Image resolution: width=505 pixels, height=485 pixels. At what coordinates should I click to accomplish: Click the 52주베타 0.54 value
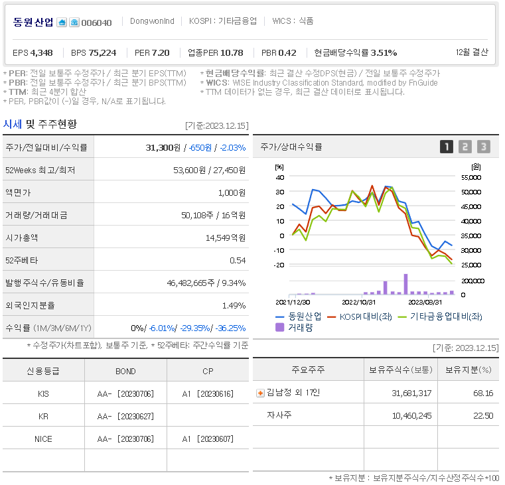click(x=238, y=261)
